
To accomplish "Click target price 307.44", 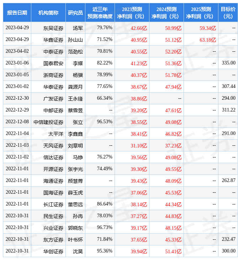I will pyautogui.click(x=228, y=87).
